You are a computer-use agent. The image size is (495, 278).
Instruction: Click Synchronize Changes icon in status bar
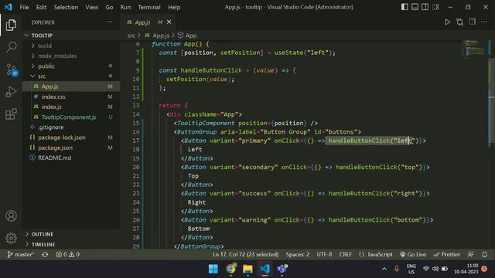point(45,254)
